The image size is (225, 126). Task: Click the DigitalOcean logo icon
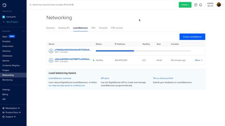(4, 5)
